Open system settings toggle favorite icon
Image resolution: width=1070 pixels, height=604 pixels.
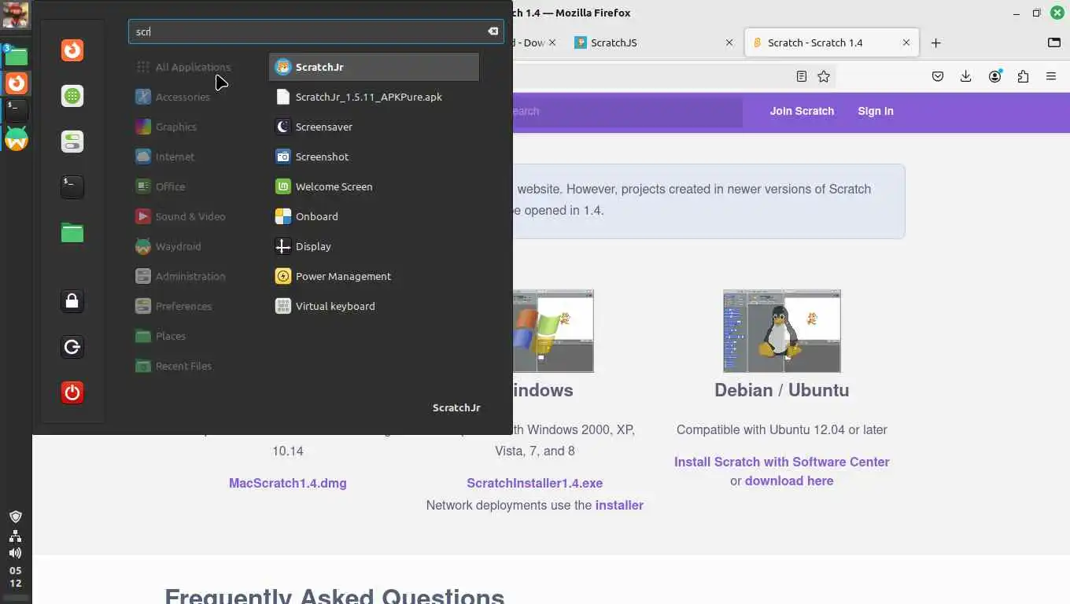click(x=72, y=142)
